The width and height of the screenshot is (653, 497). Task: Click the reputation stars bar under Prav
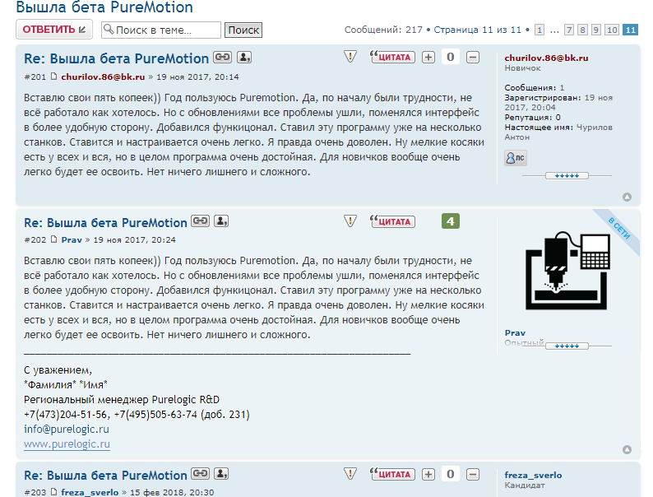point(567,346)
